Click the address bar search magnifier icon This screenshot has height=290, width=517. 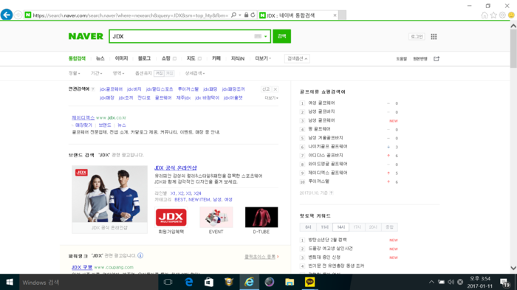(x=234, y=15)
